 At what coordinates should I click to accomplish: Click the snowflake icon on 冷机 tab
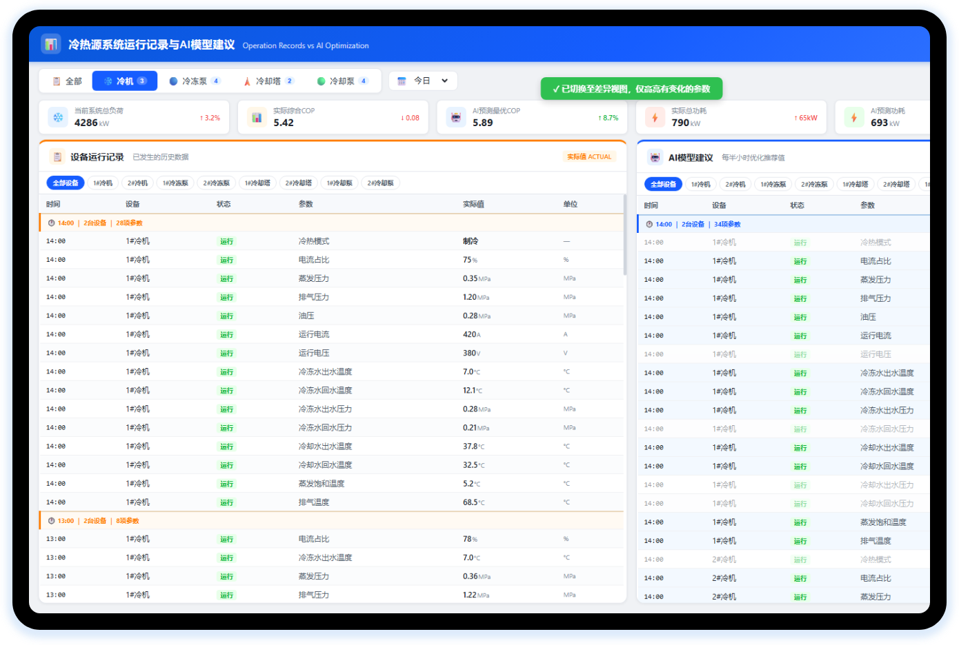click(x=108, y=81)
